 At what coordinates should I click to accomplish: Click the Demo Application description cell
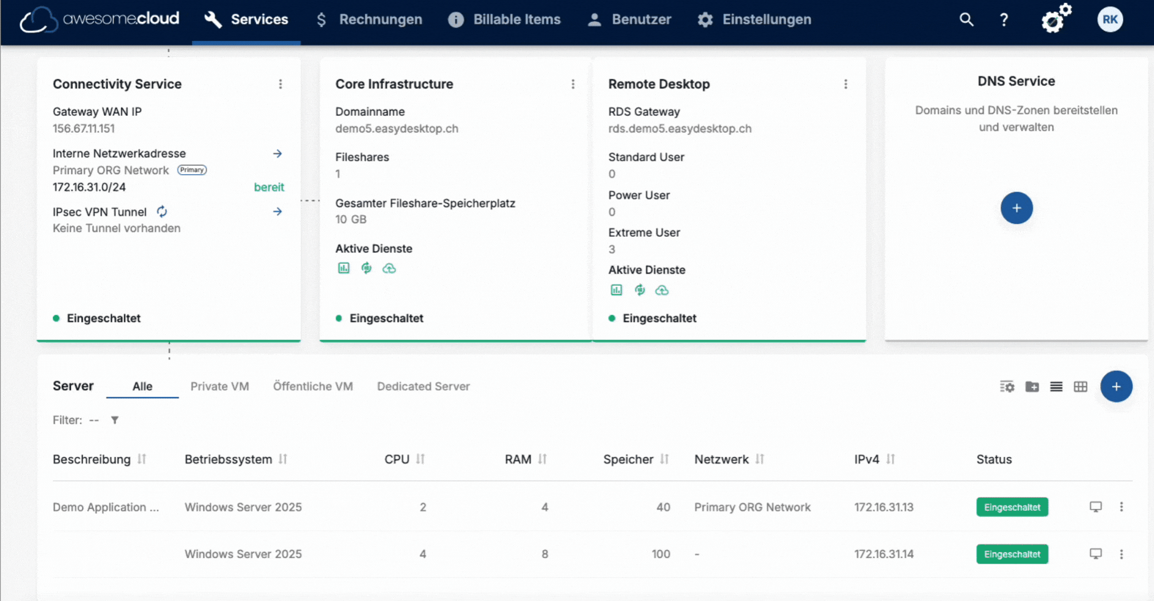106,507
